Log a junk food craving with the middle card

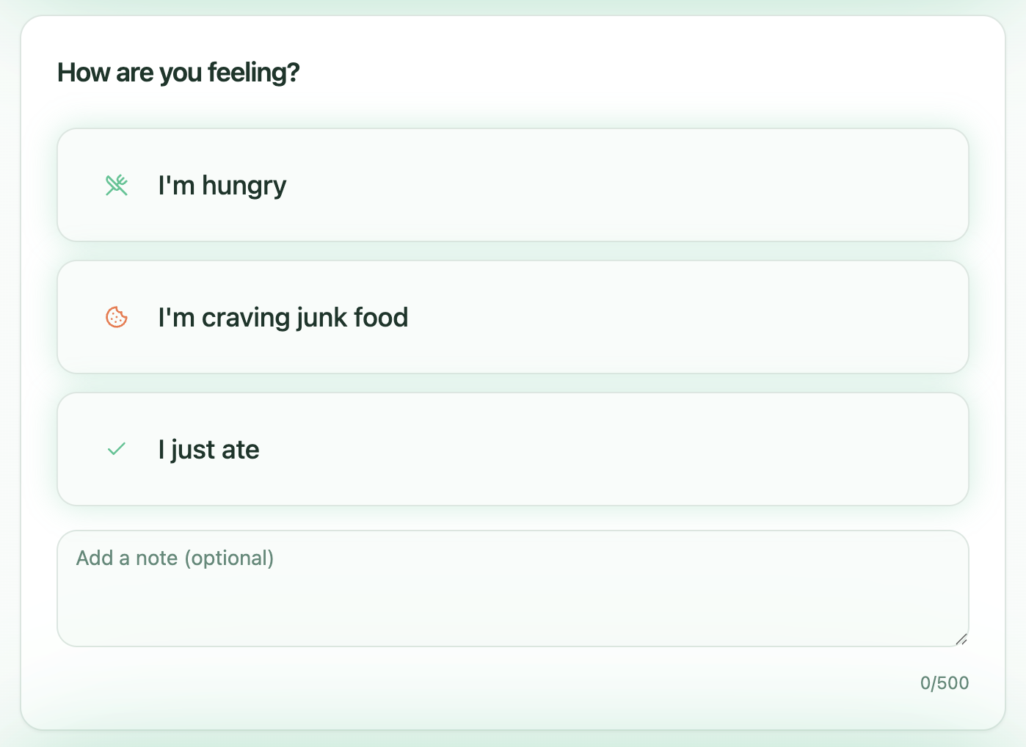(x=512, y=317)
